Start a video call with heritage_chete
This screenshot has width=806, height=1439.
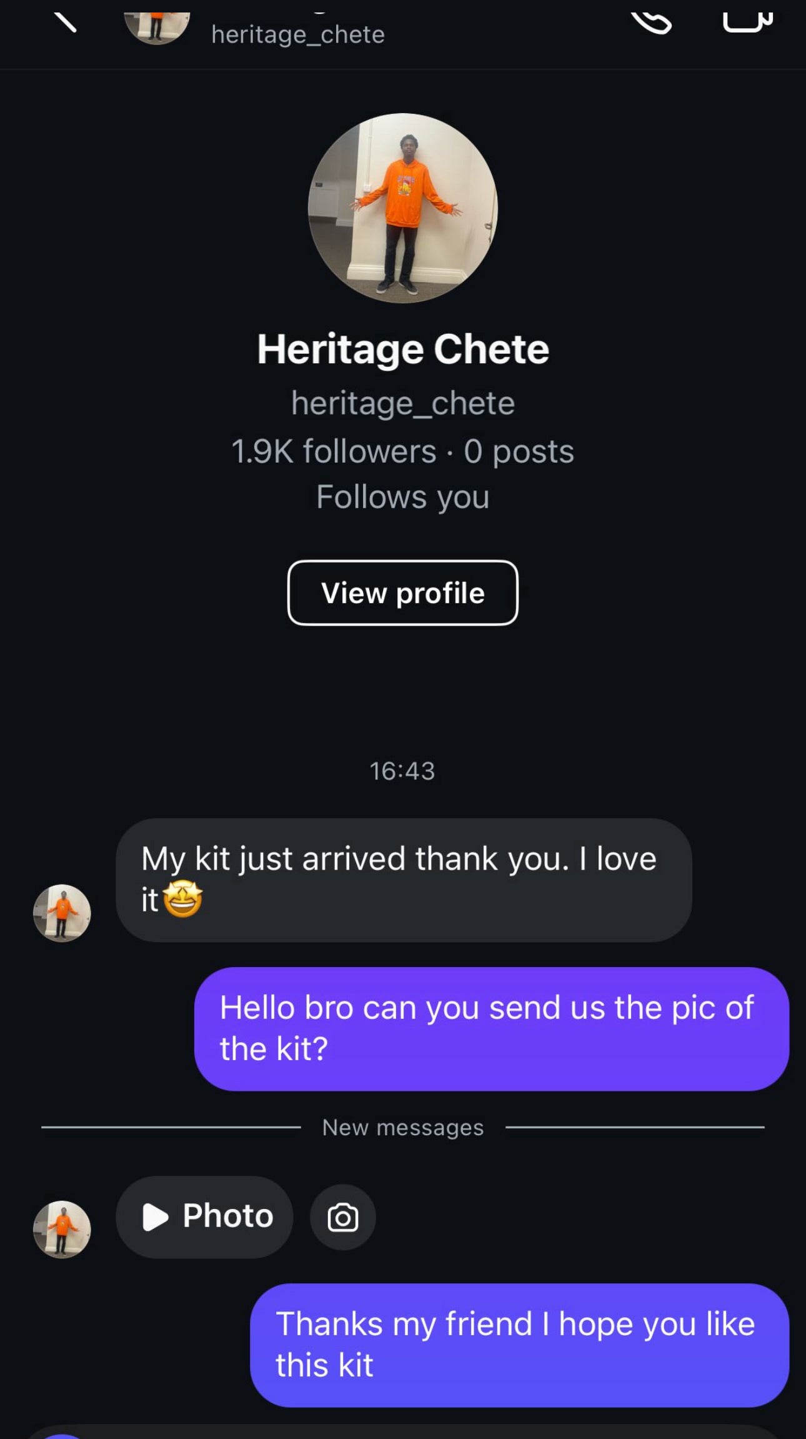click(747, 21)
